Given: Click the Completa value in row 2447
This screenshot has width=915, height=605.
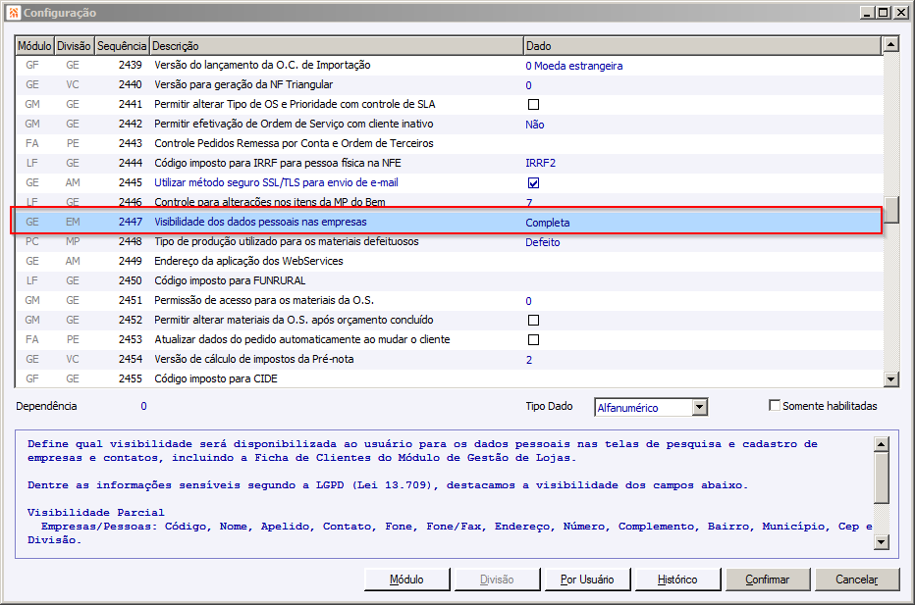Looking at the screenshot, I should pos(548,223).
